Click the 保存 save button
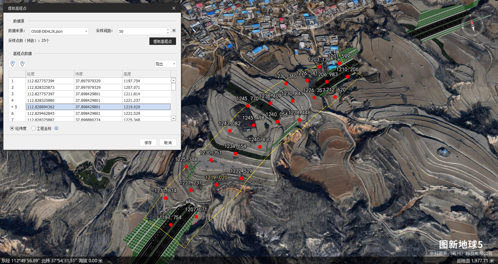The width and height of the screenshot is (498, 264). [148, 143]
